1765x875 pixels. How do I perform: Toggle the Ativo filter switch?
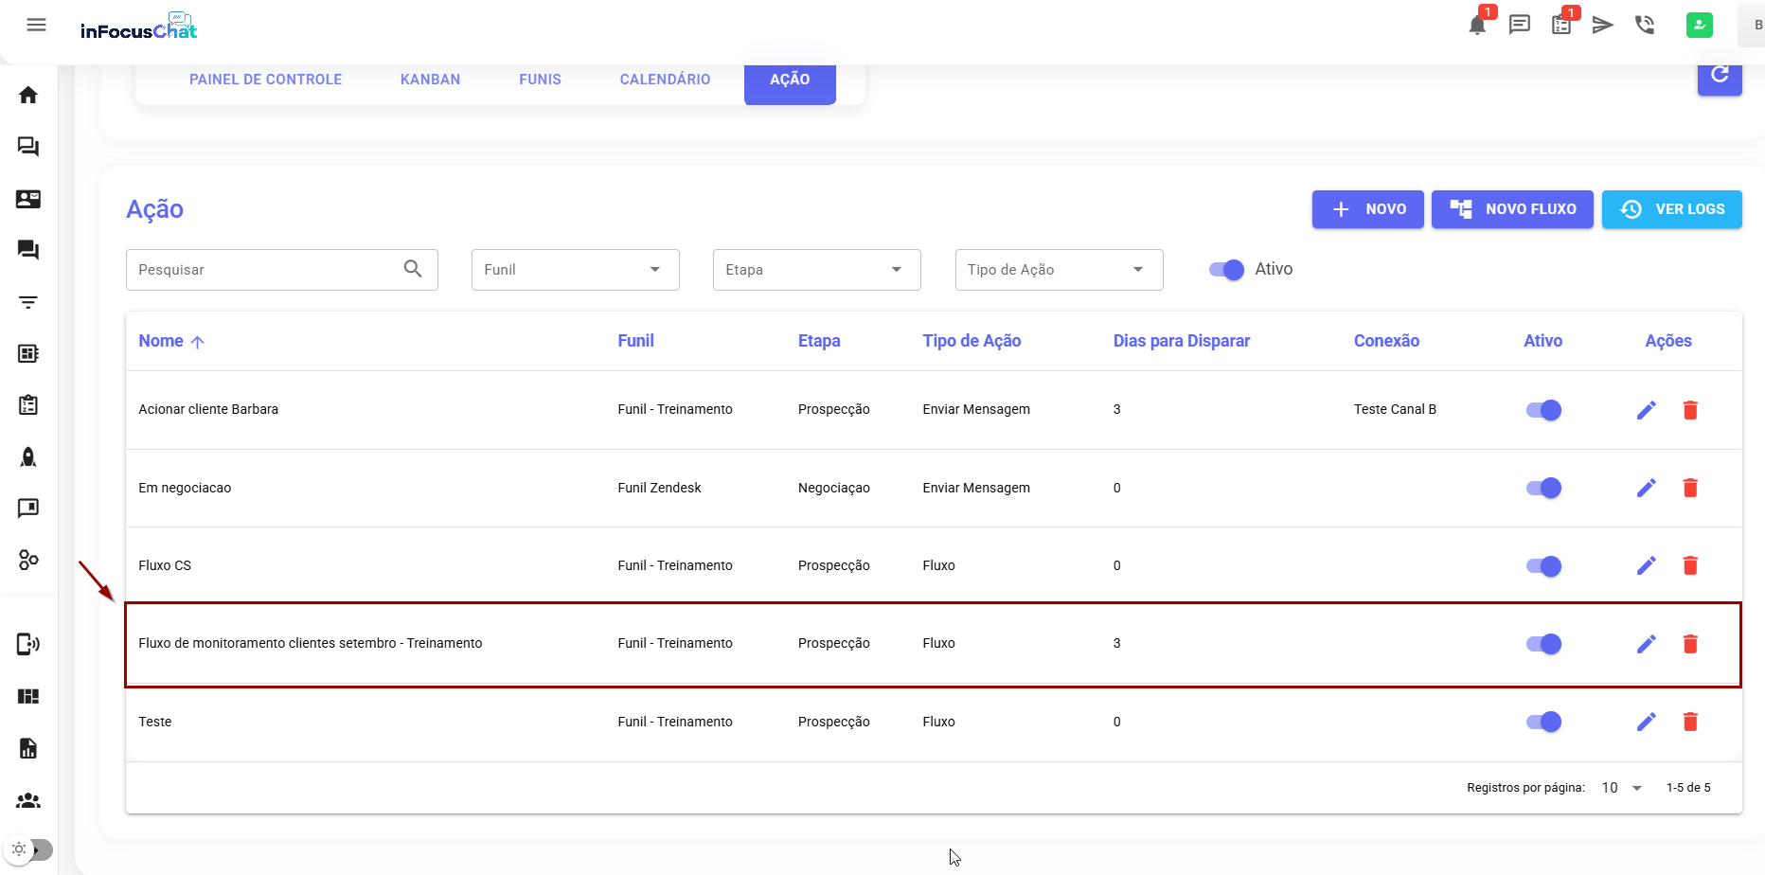click(1226, 270)
